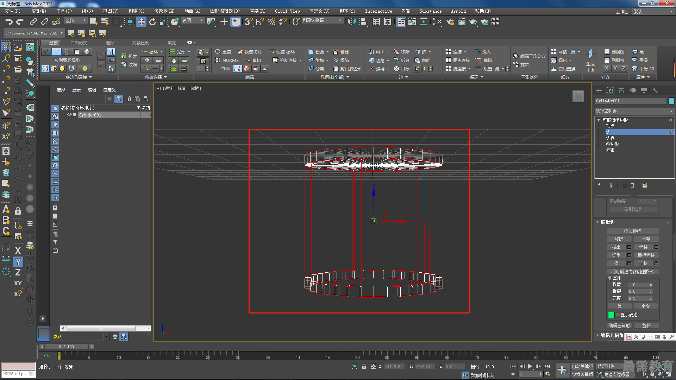Screen dimensions: 676x380
Task: Click the Redo arrow icon
Action: coord(20,22)
